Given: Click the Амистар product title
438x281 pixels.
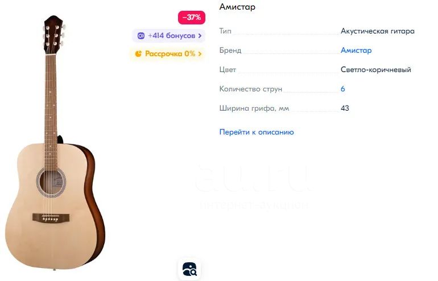Looking at the screenshot, I should [x=237, y=7].
